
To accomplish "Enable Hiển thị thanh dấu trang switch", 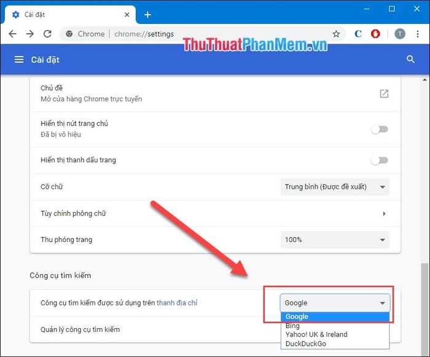I will (x=380, y=160).
